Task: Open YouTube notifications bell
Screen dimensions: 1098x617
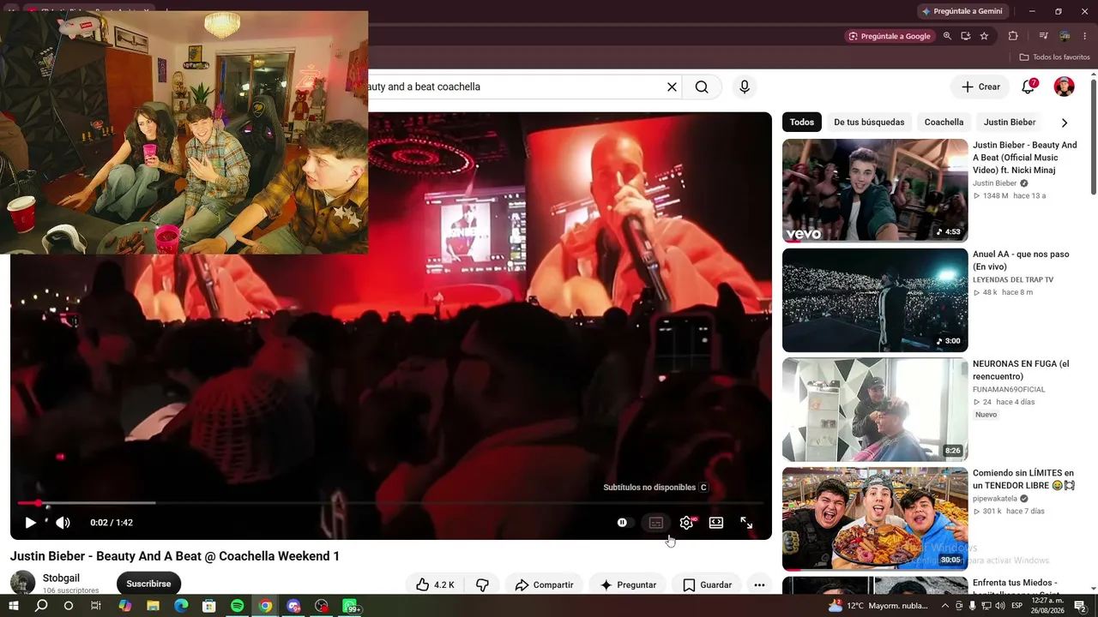Action: pyautogui.click(x=1028, y=87)
